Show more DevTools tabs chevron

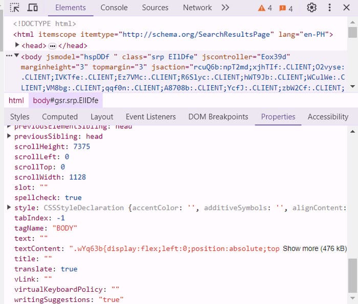pos(225,8)
